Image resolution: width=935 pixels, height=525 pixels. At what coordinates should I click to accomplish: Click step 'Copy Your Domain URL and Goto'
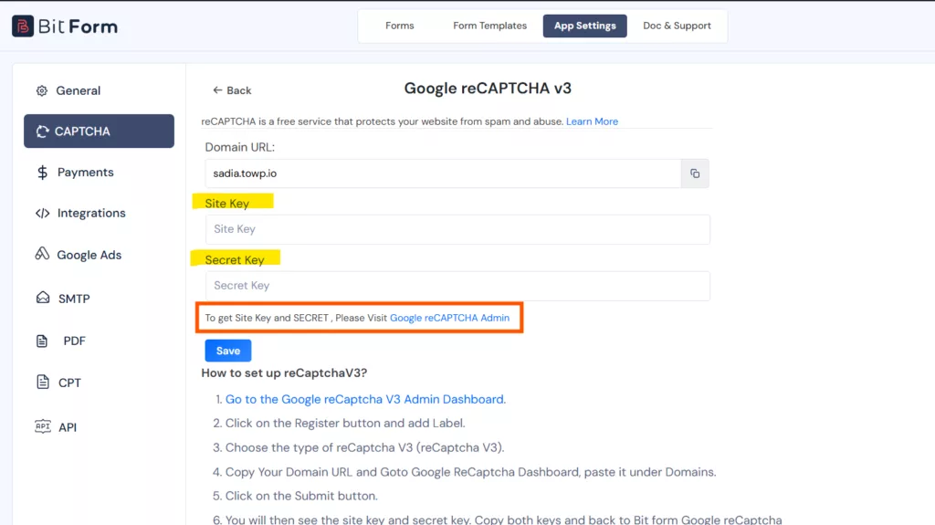tap(470, 472)
